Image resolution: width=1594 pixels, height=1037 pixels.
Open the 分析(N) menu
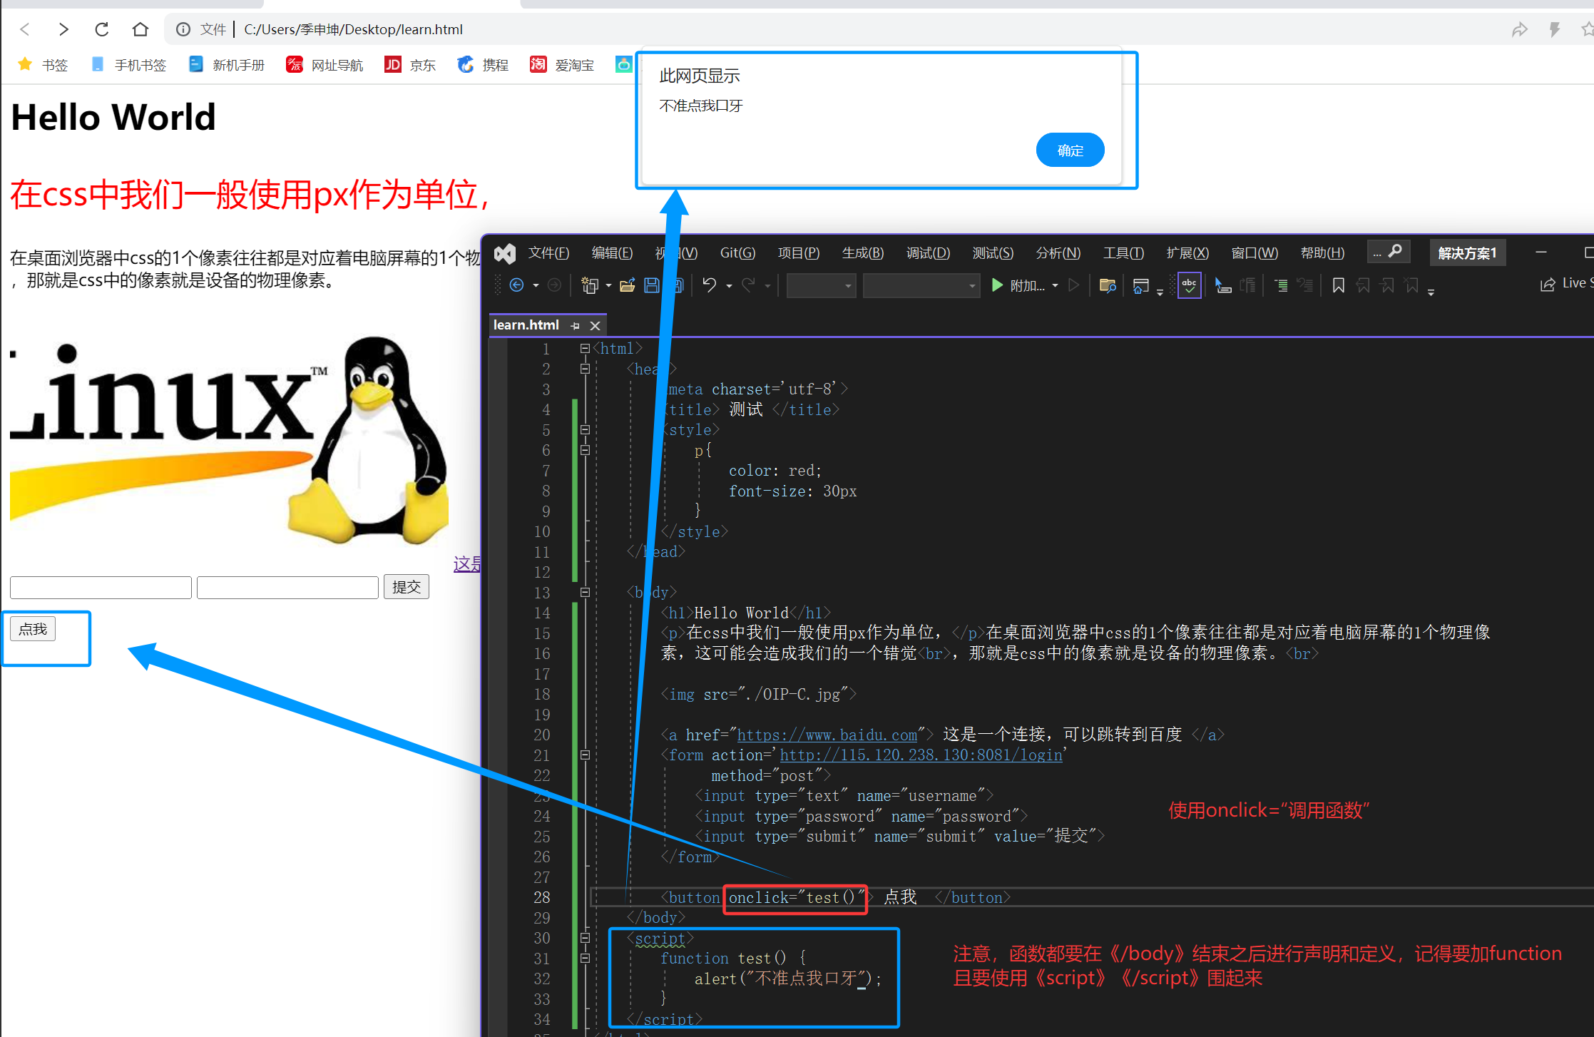click(1058, 253)
